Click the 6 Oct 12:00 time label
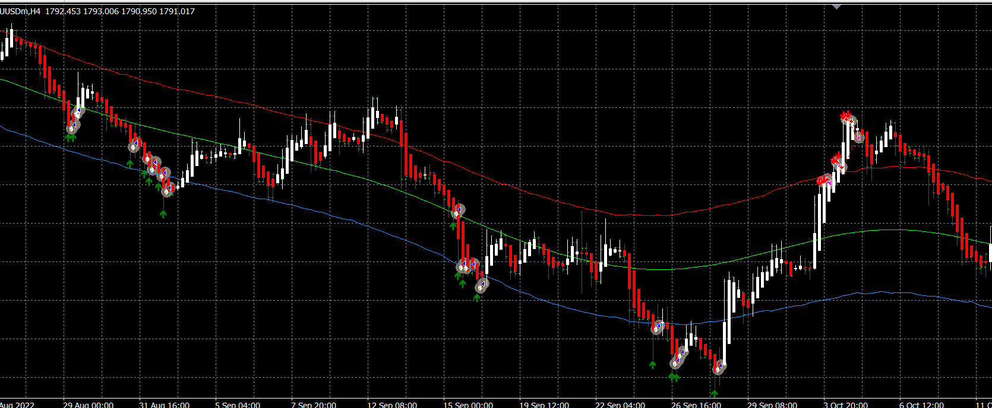Viewport: 992px width, 408px height. click(x=922, y=404)
